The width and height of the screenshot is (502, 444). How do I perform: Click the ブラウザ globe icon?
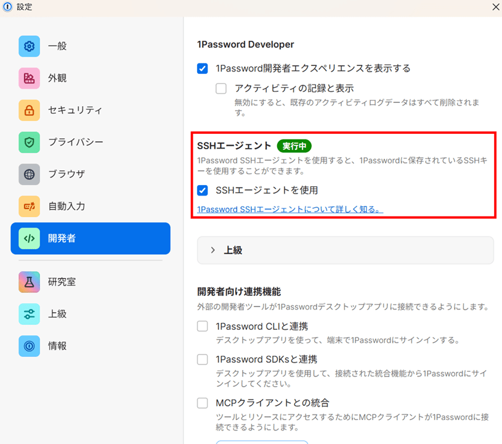point(29,175)
